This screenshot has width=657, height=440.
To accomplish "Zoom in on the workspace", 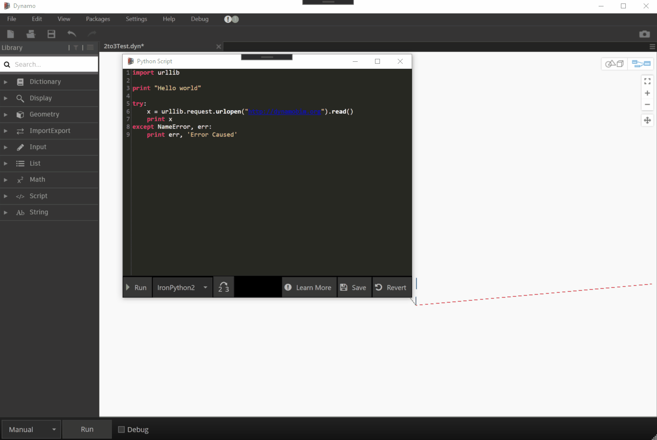I will [647, 93].
